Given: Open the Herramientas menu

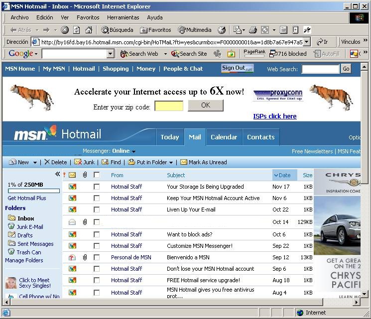Looking at the screenshot, I should [123, 17].
